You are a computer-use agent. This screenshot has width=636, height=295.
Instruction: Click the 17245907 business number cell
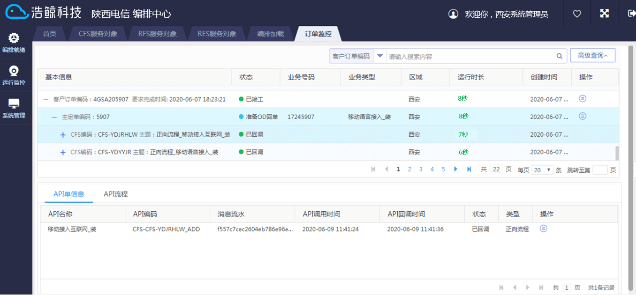pyautogui.click(x=301, y=117)
